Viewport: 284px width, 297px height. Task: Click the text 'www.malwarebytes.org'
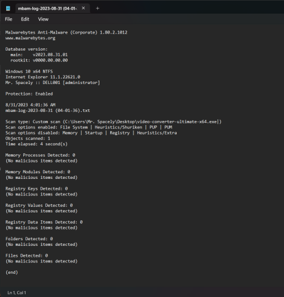coord(30,38)
